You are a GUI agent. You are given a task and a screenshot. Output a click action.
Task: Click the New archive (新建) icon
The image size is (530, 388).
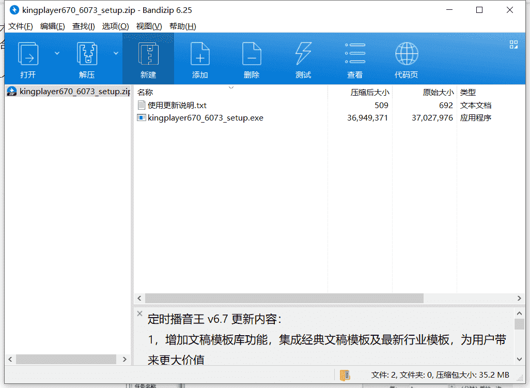pos(148,53)
